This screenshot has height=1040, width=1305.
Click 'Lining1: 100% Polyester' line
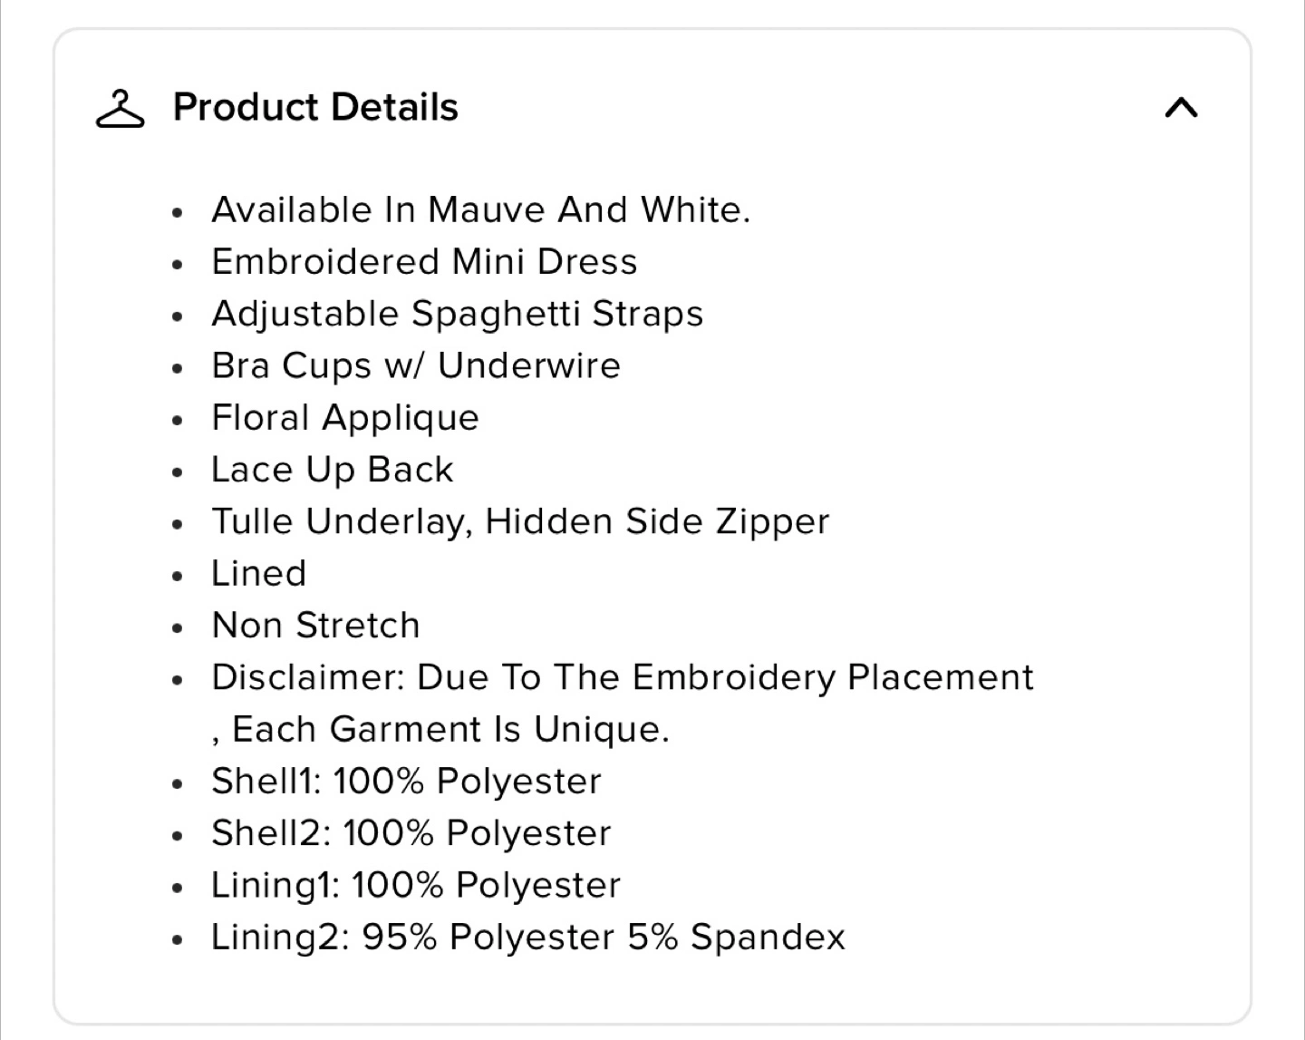tap(416, 885)
